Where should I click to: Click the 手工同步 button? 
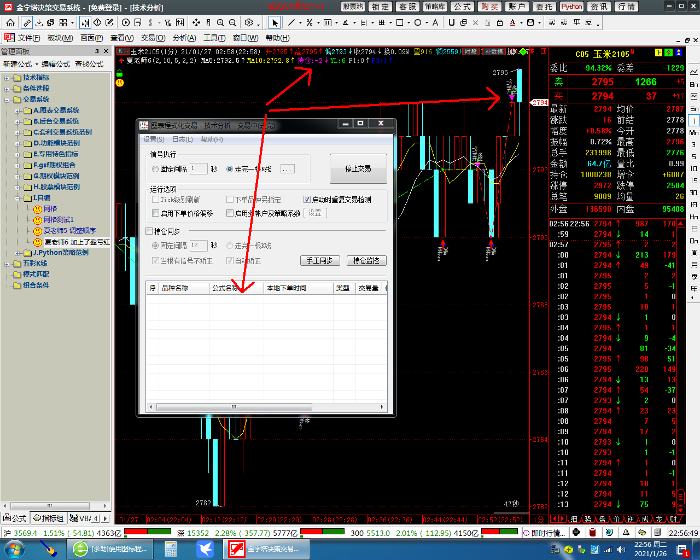point(320,261)
